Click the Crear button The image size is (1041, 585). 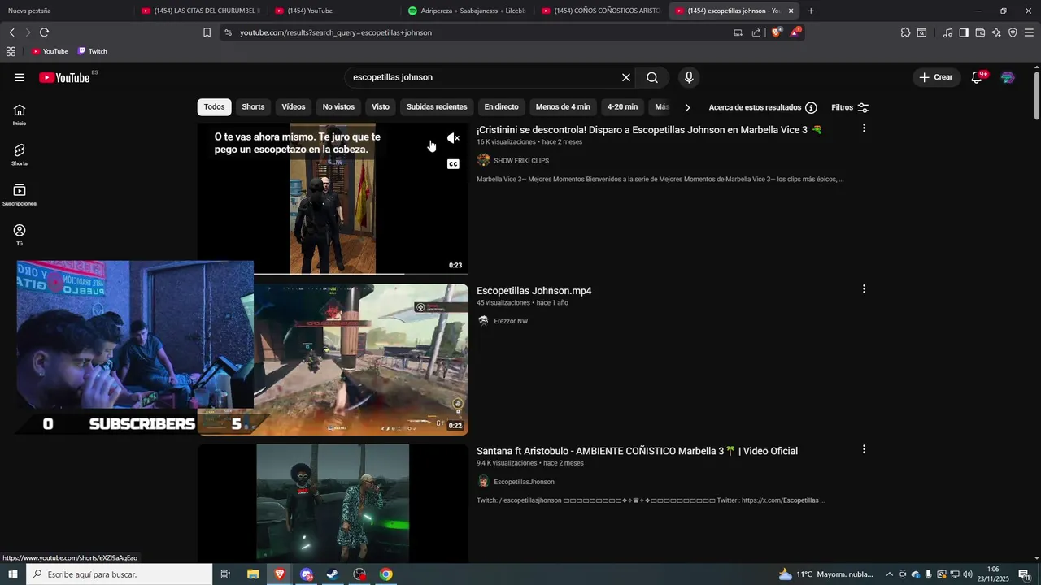[x=935, y=77]
